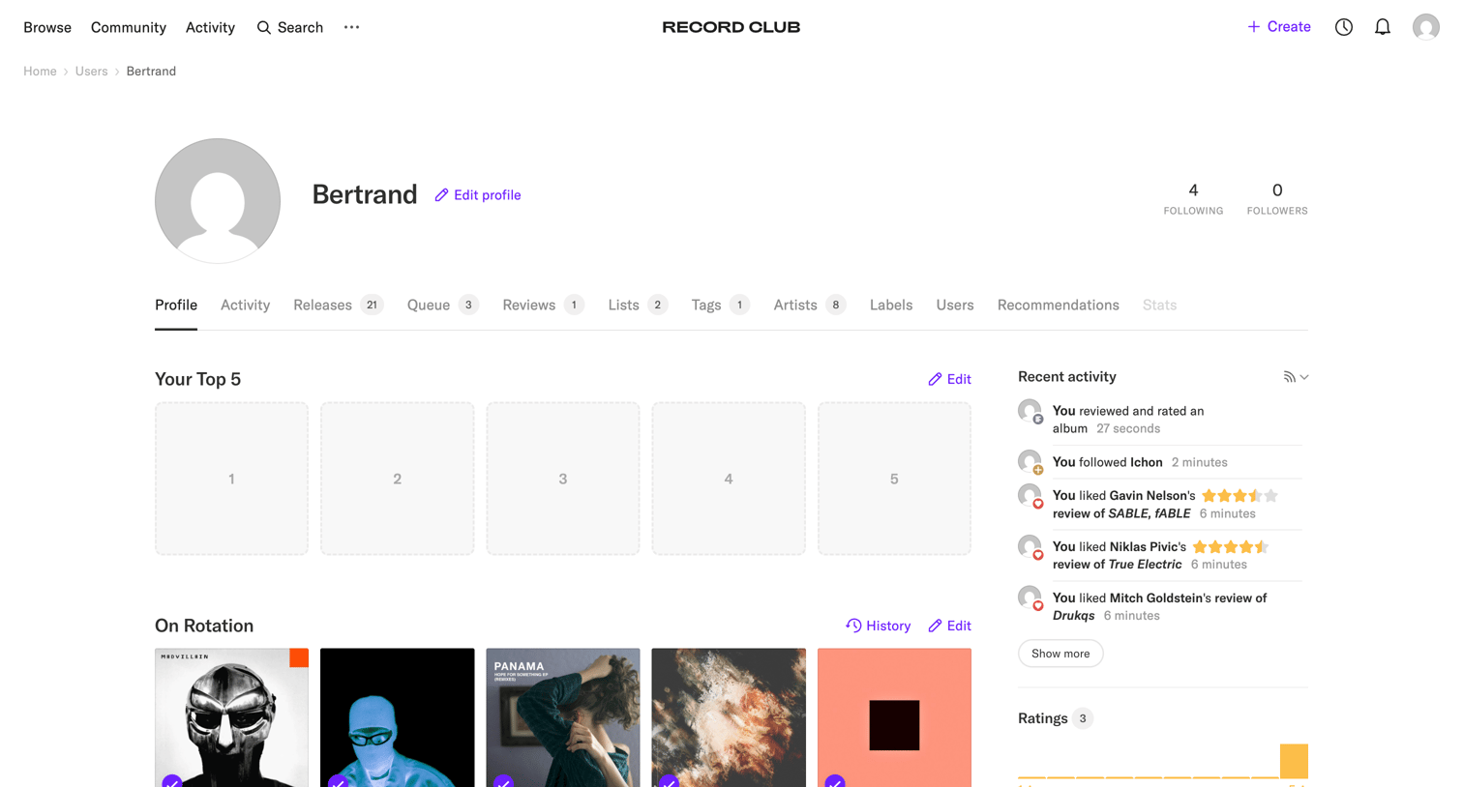Switch to the Releases tab
This screenshot has height=787, width=1463.
[x=339, y=305]
